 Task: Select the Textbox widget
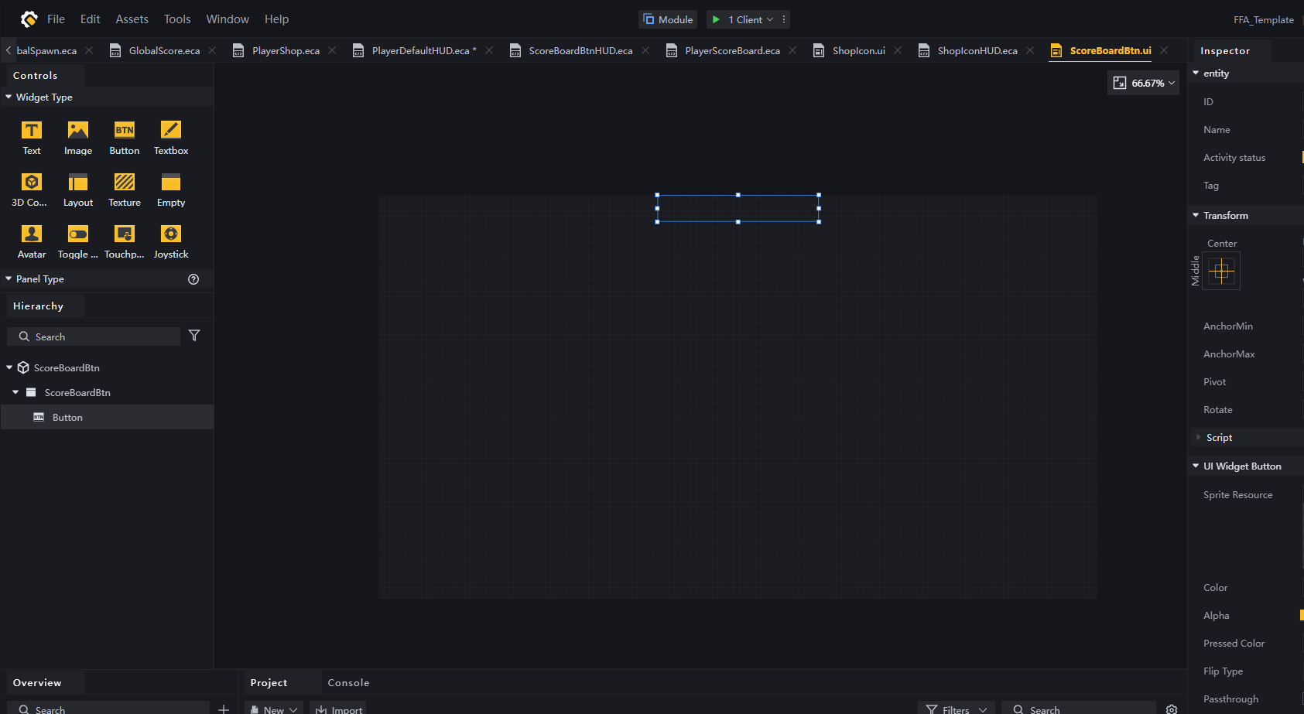[171, 138]
